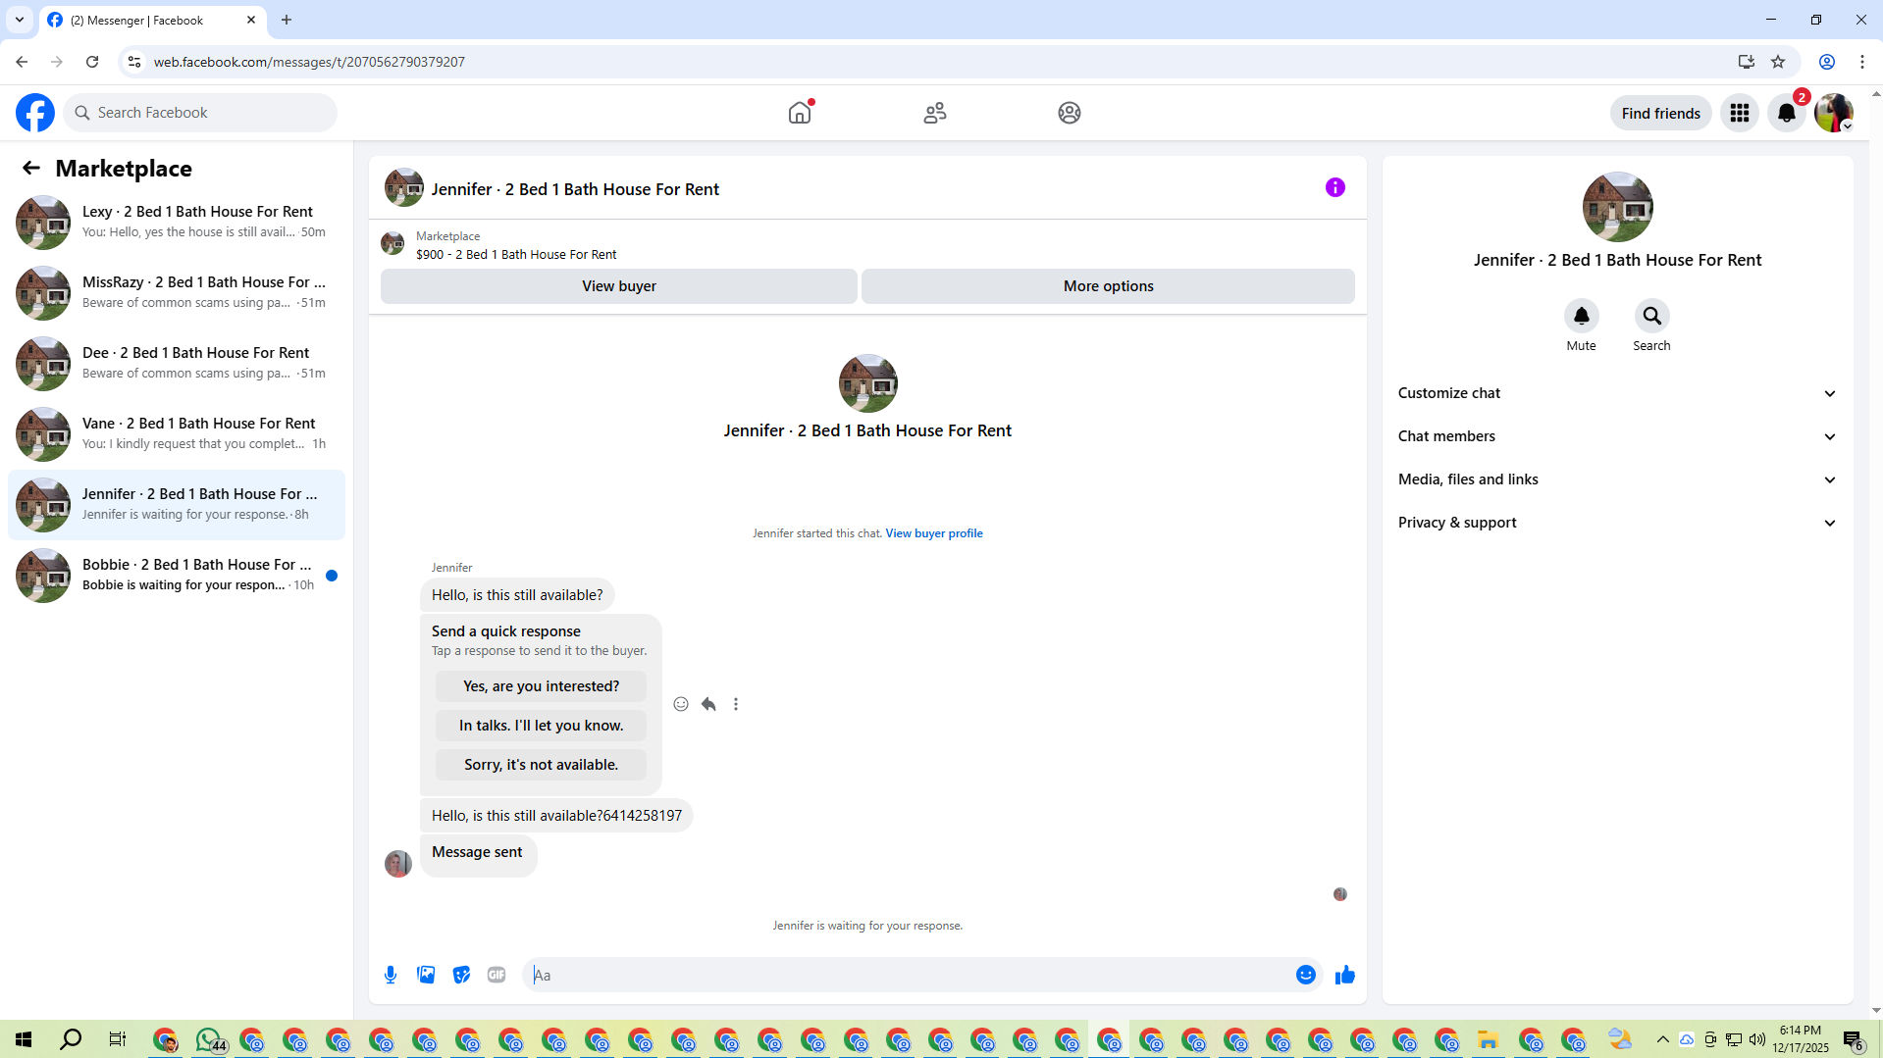Mute the Jennifer conversation
This screenshot has width=1883, height=1058.
point(1581,316)
